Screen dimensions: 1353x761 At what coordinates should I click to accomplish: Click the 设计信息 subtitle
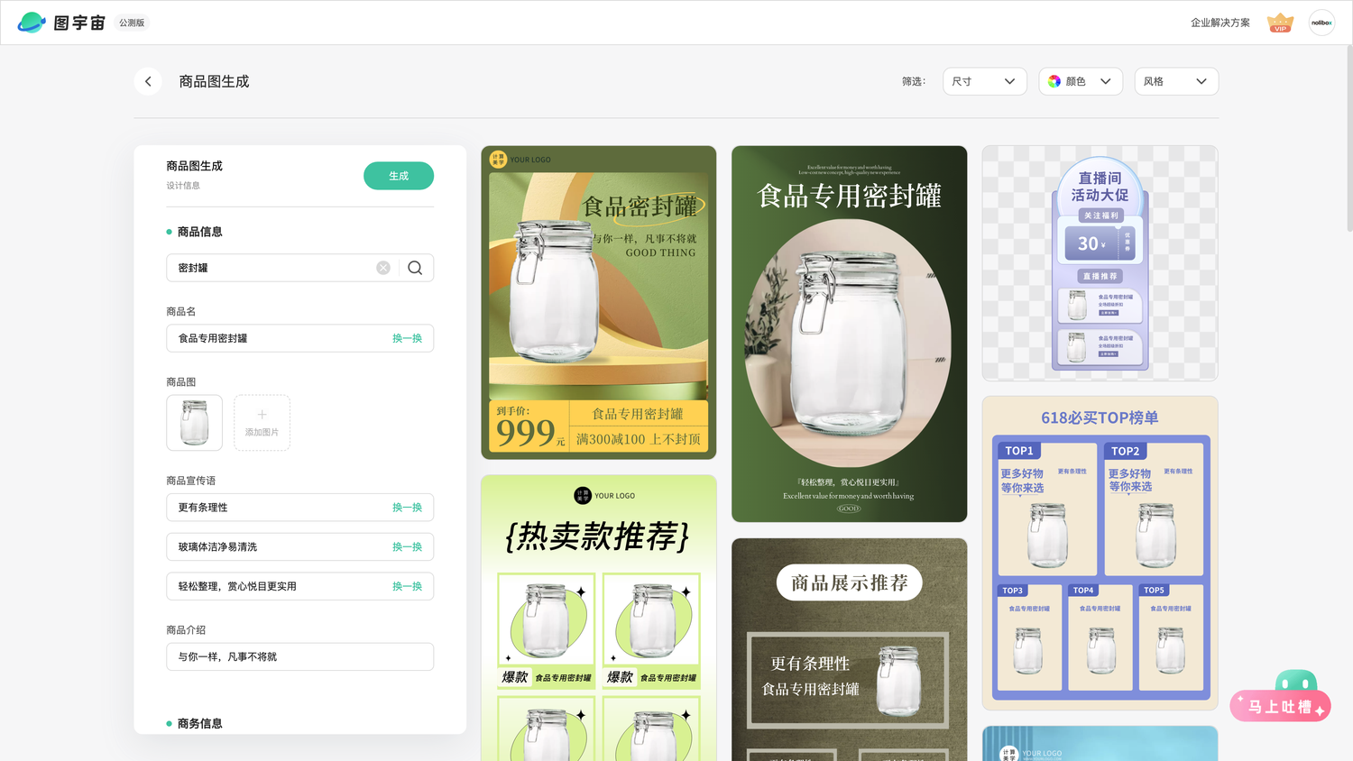[183, 186]
